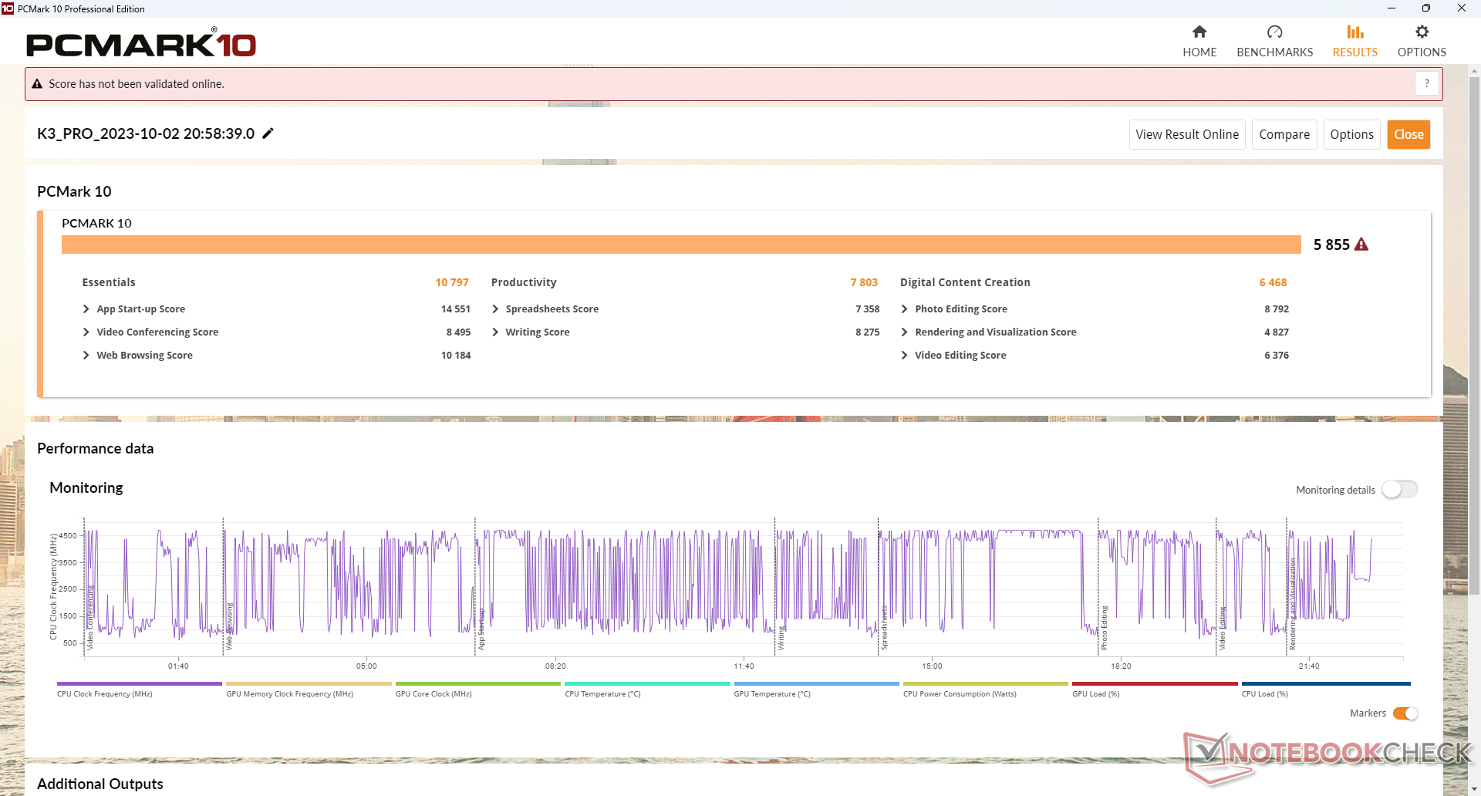Toggle GPU Load legend
1481x796 pixels.
(x=1155, y=689)
